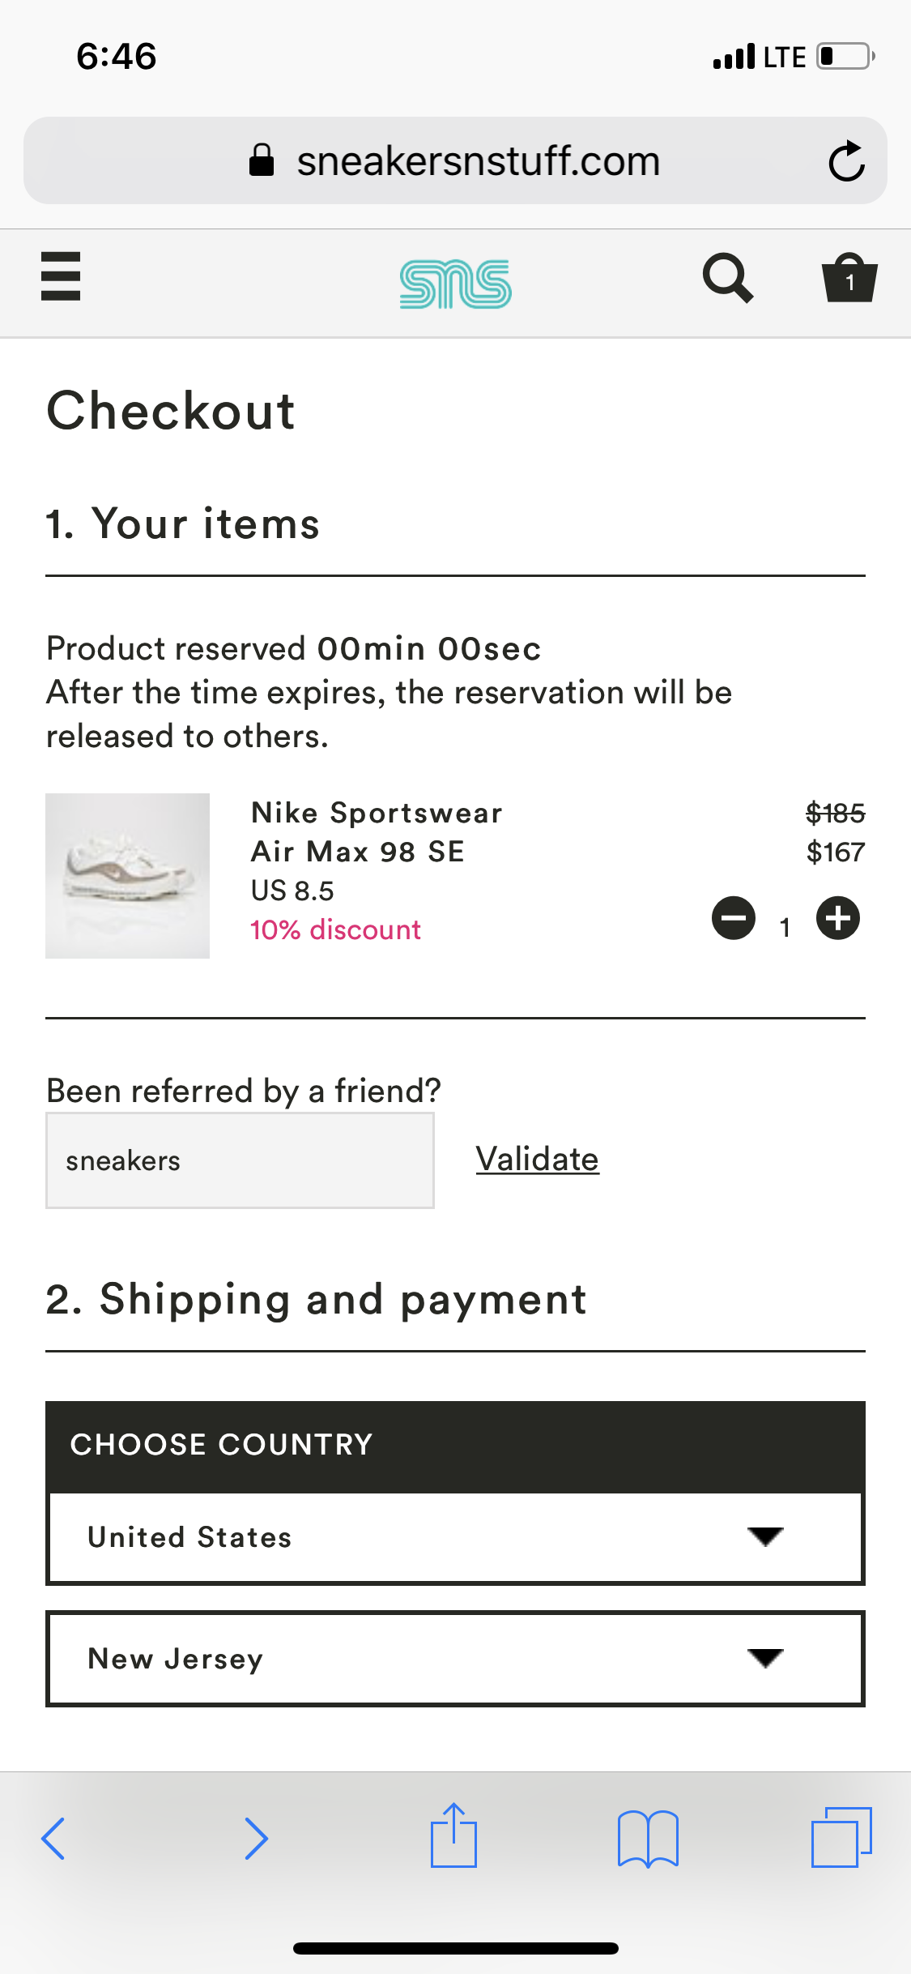Tap the Safari share icon
Screen dimensions: 911x1974
[453, 1836]
